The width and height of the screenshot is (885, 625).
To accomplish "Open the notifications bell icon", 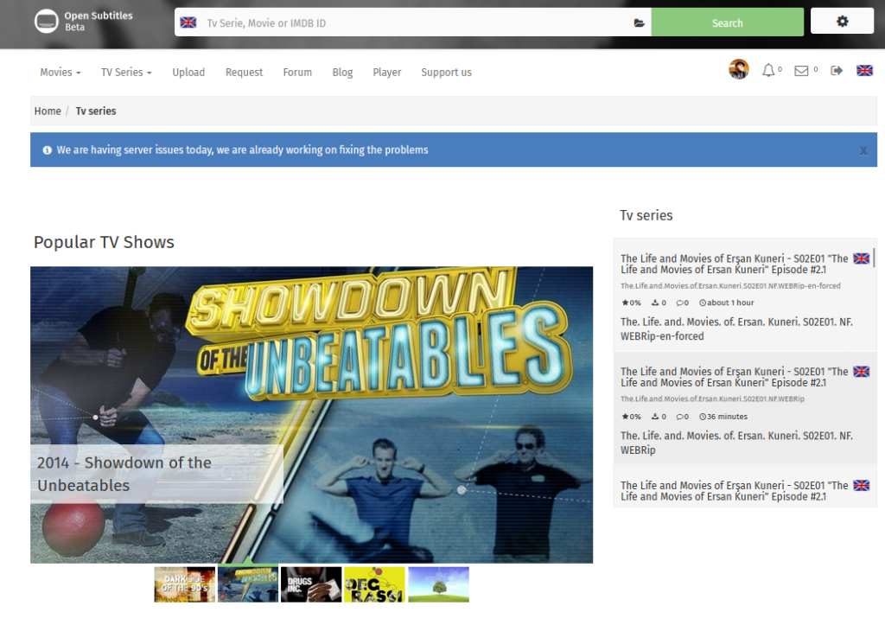I will [768, 71].
